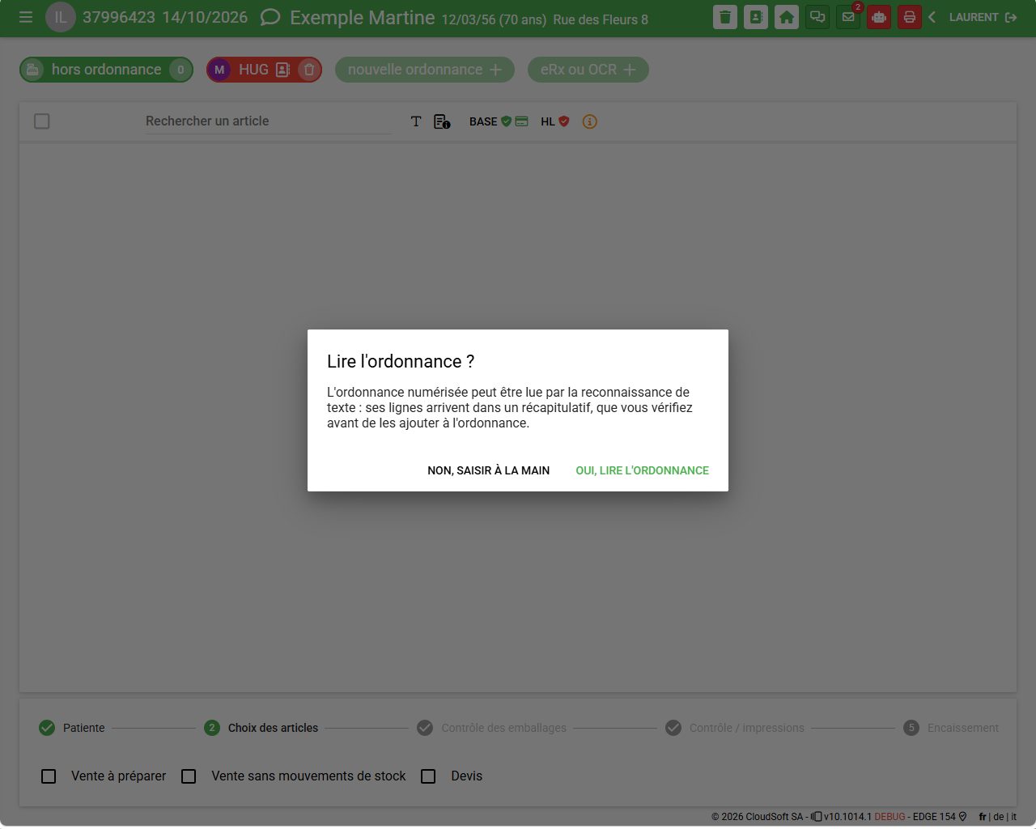Click the trash bin icon in header
Screen dimensions: 1036x829
click(725, 17)
